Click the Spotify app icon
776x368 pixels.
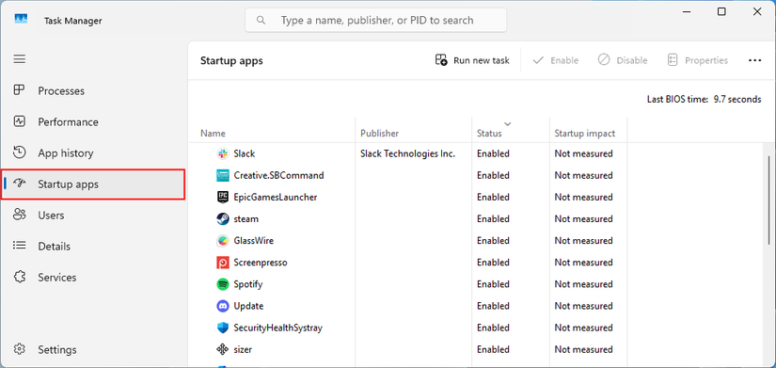click(223, 284)
